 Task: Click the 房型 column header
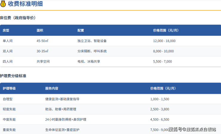point(6,30)
